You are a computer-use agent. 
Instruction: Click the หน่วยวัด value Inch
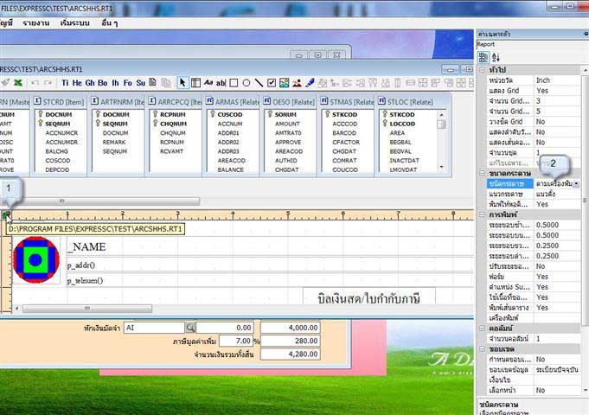557,80
